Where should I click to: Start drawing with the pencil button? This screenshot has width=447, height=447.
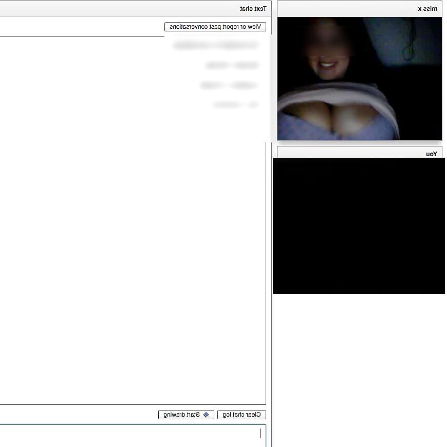186,415
